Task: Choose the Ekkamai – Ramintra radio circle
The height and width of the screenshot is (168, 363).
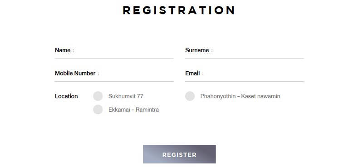Action: pyautogui.click(x=98, y=109)
